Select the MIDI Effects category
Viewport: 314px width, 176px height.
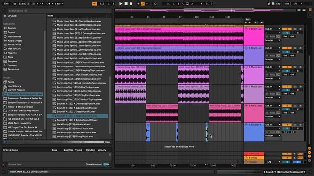(14, 44)
